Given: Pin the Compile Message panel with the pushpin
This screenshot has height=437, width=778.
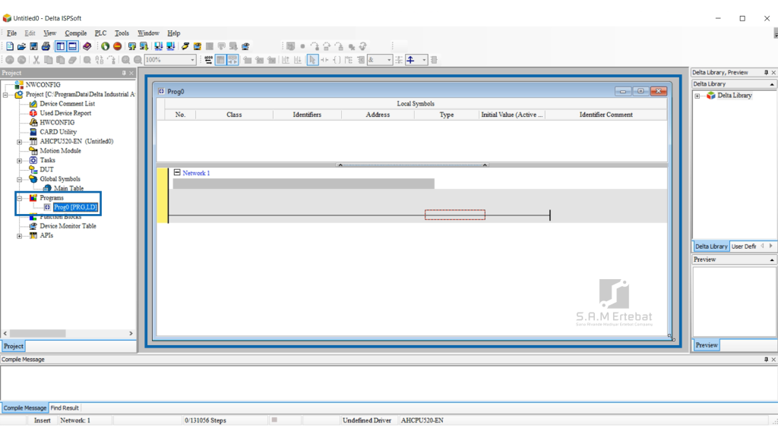Looking at the screenshot, I should [x=766, y=359].
